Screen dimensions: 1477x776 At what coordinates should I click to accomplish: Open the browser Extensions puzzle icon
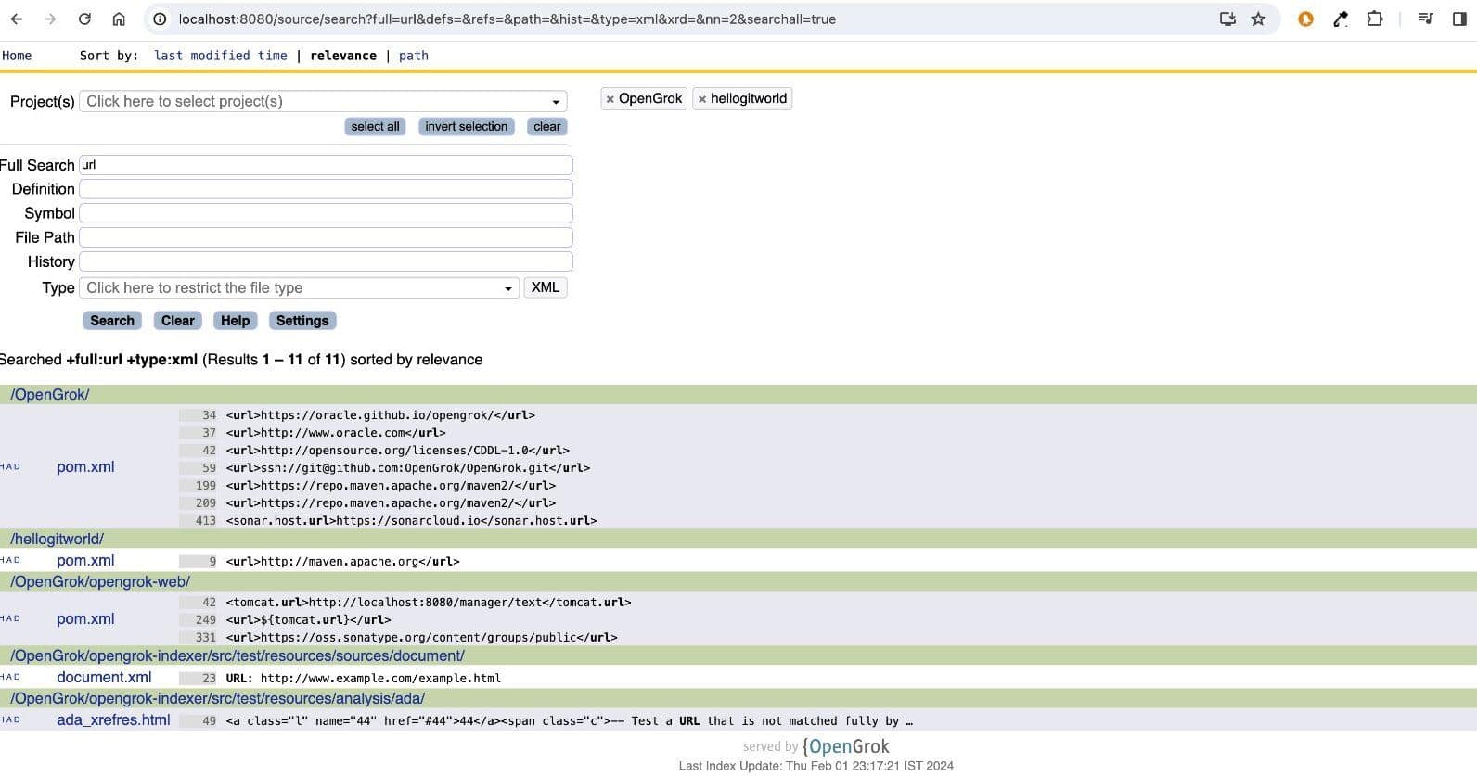tap(1374, 19)
